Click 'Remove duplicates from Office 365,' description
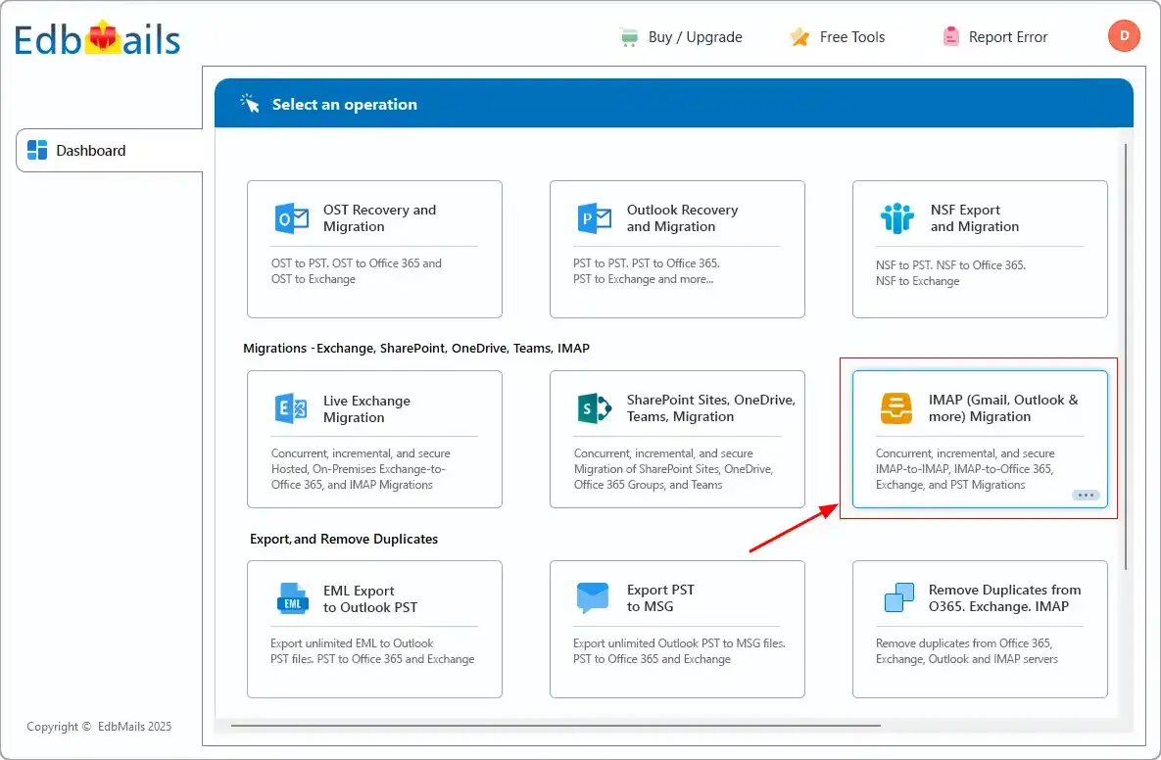The height and width of the screenshot is (760, 1161). (964, 643)
